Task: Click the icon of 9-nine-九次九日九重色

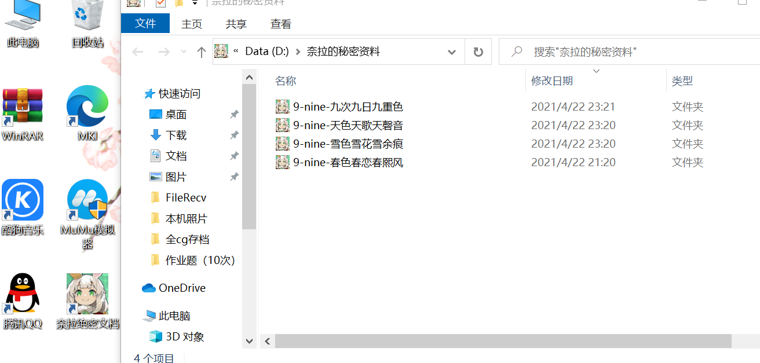Action: [x=282, y=107]
